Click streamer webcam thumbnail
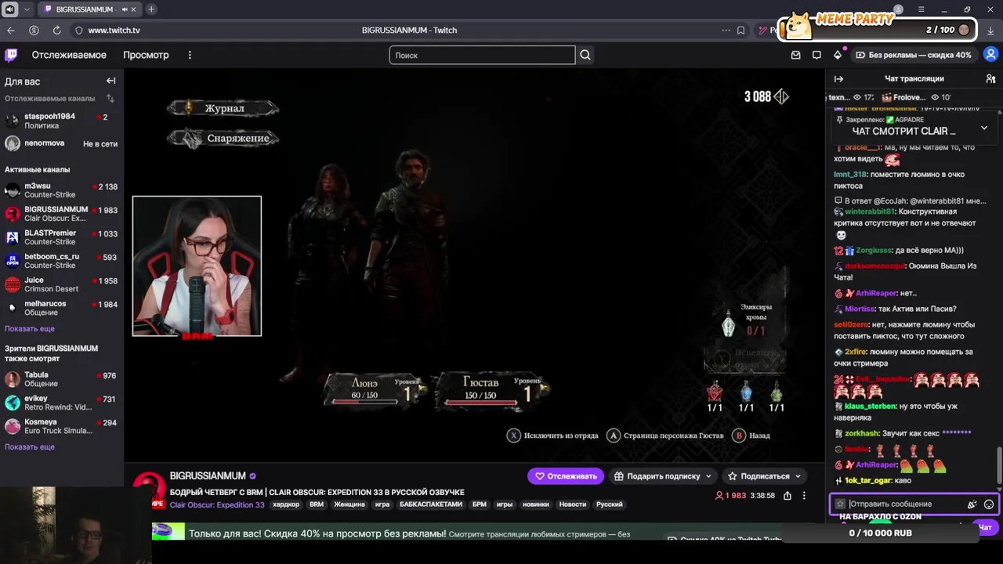Screen dimensions: 1003x564 point(197,266)
